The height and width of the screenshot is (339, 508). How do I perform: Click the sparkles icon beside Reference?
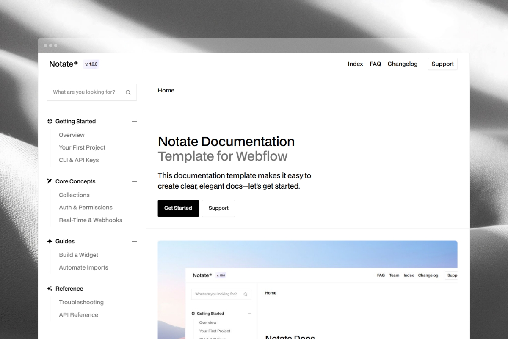[x=50, y=289]
